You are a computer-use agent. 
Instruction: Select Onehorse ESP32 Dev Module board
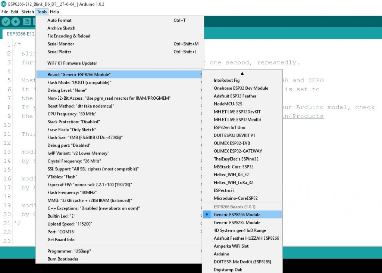(x=242, y=88)
